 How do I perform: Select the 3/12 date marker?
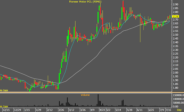(71, 110)
